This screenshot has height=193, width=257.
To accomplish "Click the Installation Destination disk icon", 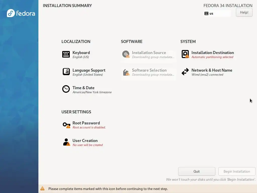I will (185, 54).
